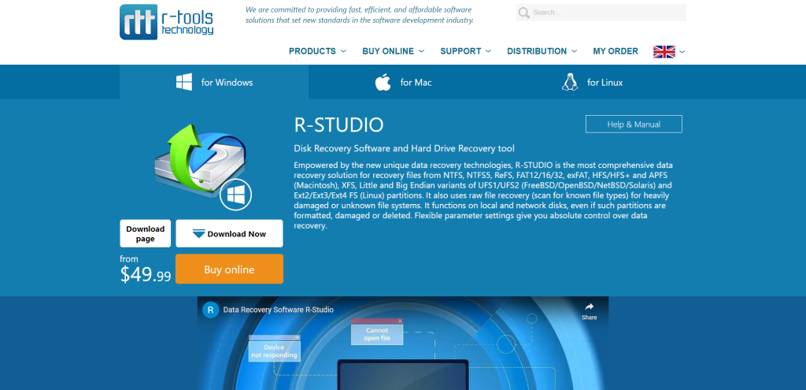This screenshot has height=390, width=806.
Task: Click the $49.99 price text
Action: [x=146, y=275]
